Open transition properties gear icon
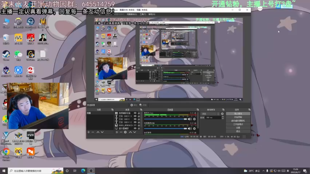Image resolution: width=310 pixels, height=174 pixels. (x=222, y=114)
